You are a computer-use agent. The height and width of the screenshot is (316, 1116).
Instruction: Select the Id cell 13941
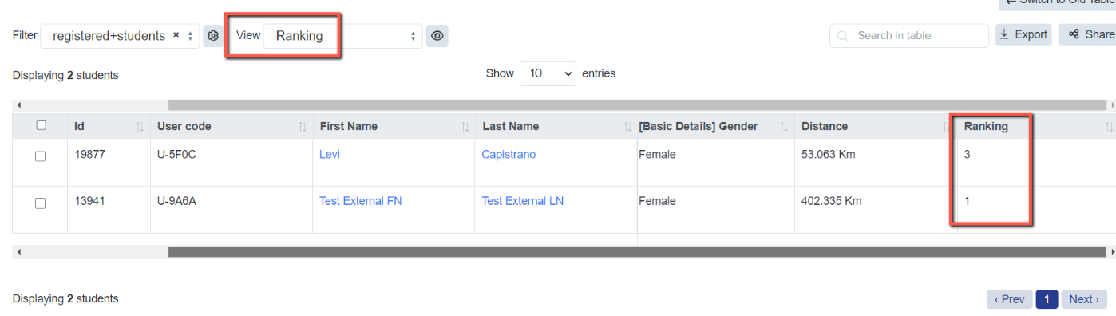89,201
